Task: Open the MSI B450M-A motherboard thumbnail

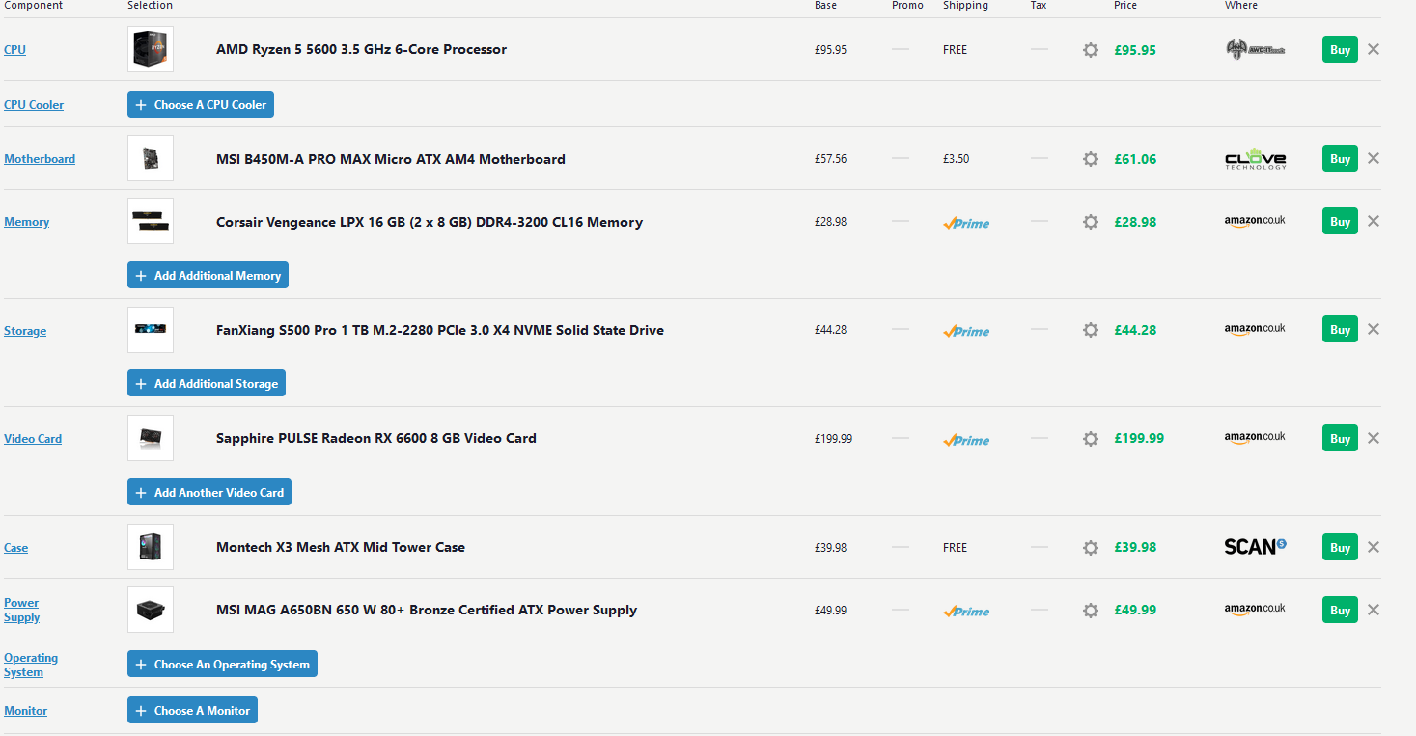Action: click(x=151, y=158)
